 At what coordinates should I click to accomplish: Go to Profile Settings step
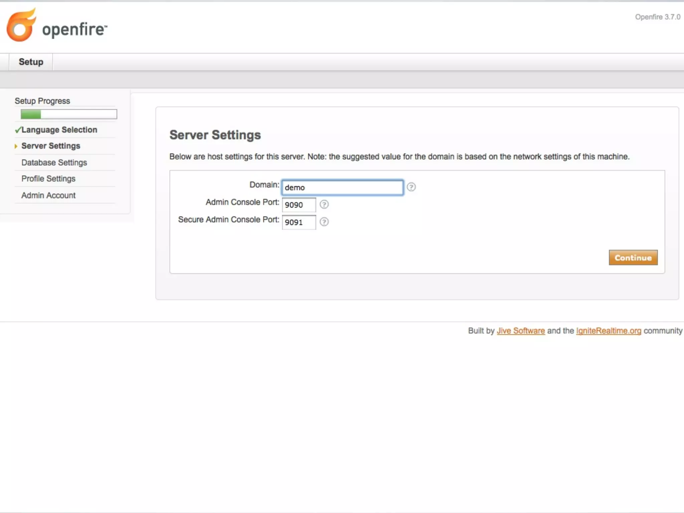[48, 179]
